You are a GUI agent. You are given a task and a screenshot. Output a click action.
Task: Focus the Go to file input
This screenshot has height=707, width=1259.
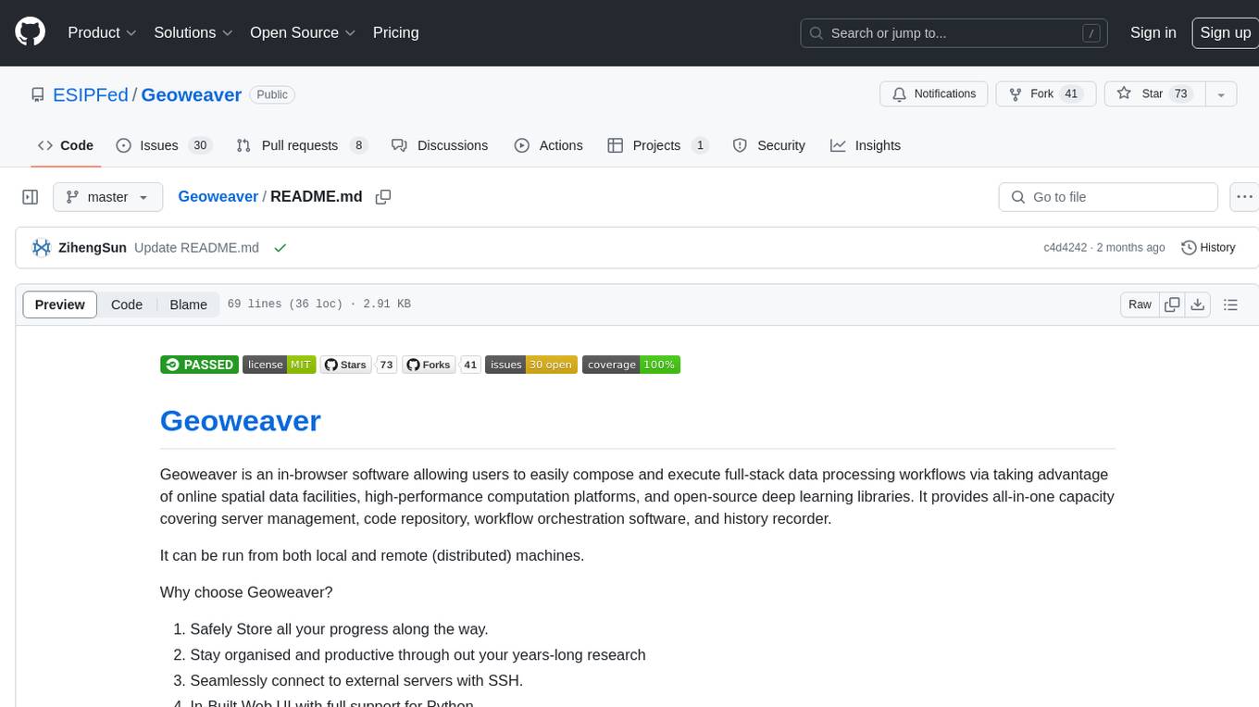[x=1108, y=197]
